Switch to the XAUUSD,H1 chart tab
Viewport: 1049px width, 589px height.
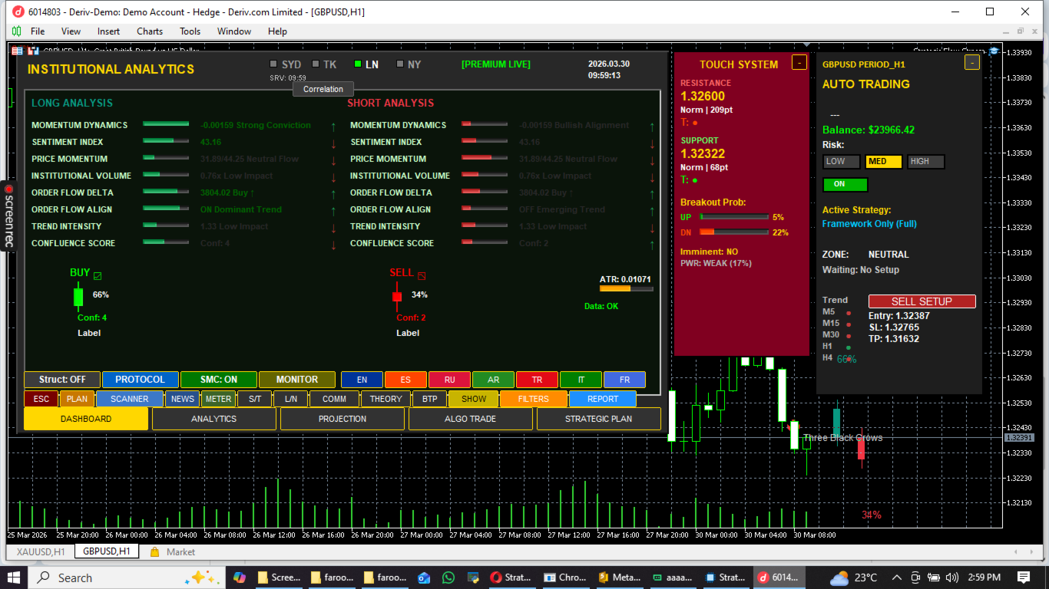(41, 551)
